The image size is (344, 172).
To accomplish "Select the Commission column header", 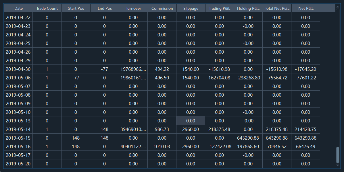I will coord(162,8).
